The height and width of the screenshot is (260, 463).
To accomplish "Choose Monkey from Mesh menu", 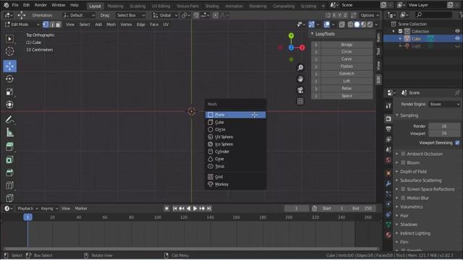I will pos(235,184).
